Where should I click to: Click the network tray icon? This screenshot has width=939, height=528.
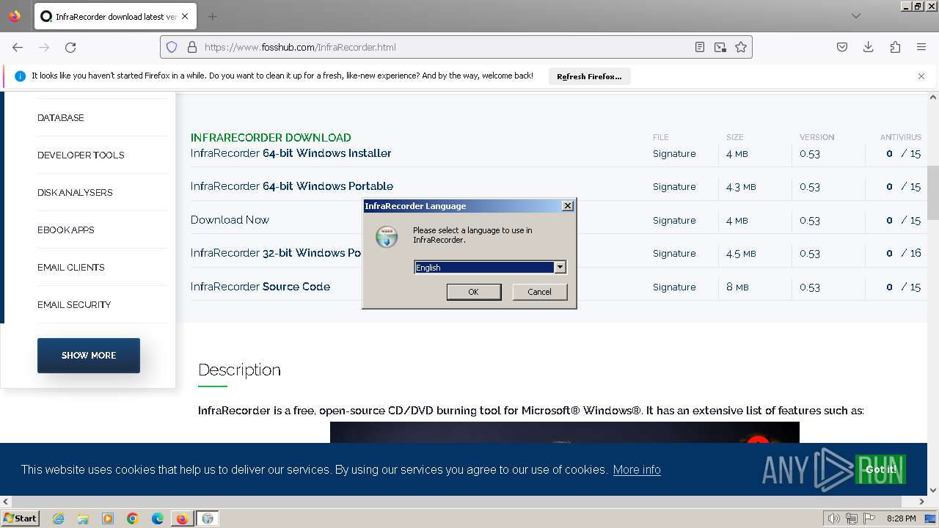[x=852, y=518]
